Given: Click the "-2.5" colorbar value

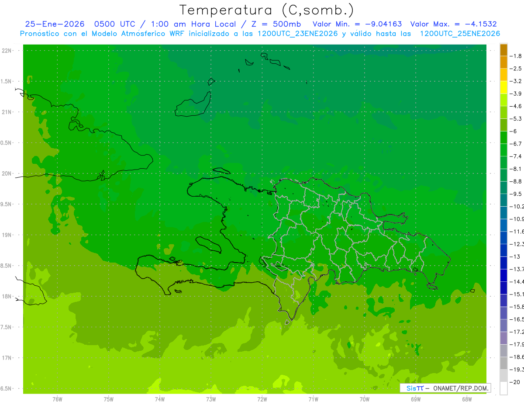Looking at the screenshot, I should click(x=516, y=69).
